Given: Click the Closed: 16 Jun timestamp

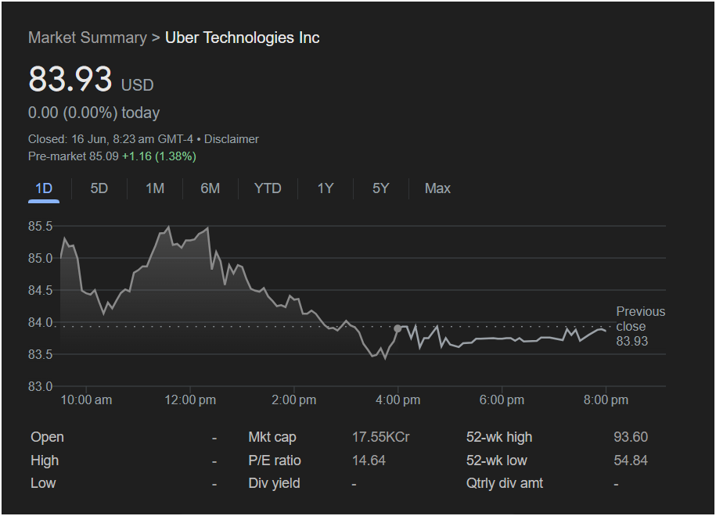Looking at the screenshot, I should 110,139.
